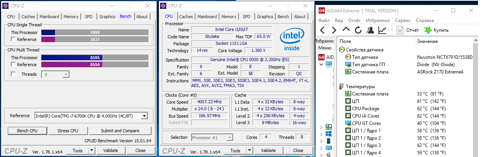Open Сервис menu in AIDA64
This screenshot has height=157, width=485.
(x=402, y=20)
